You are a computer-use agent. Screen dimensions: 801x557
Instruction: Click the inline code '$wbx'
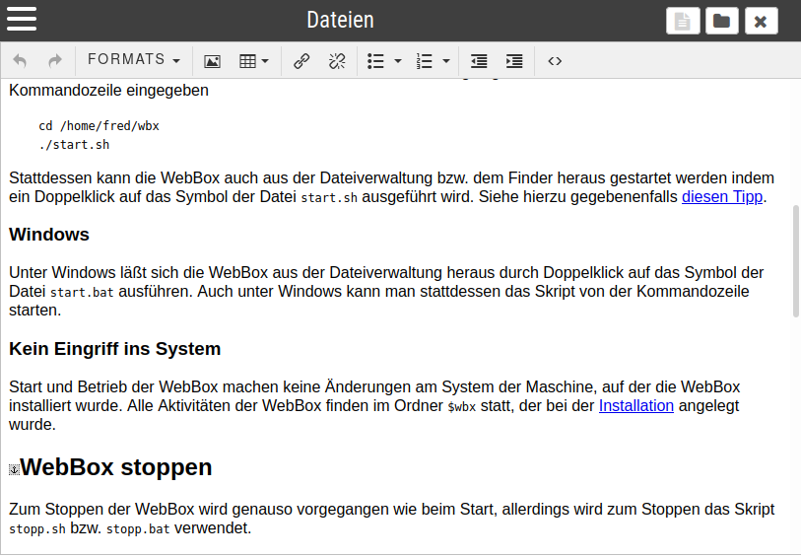click(x=462, y=407)
